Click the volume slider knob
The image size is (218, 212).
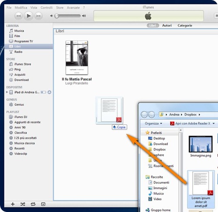[57, 16]
